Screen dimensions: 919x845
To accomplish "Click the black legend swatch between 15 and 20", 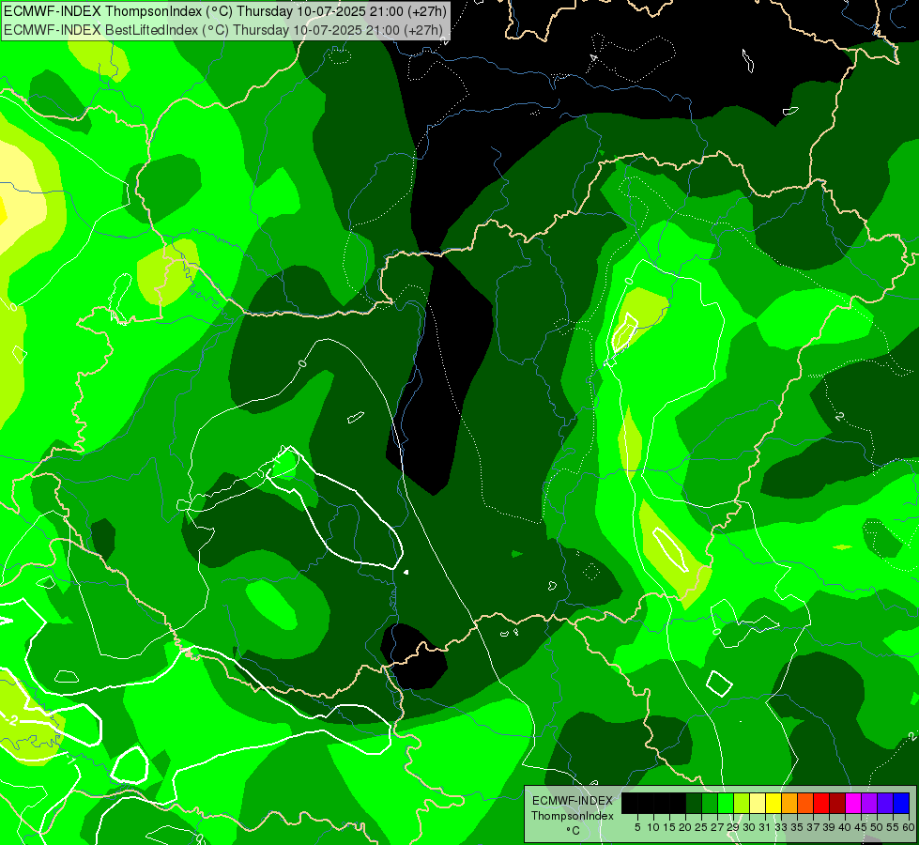I will [678, 804].
